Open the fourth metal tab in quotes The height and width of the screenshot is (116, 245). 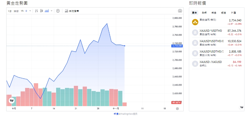(224, 13)
